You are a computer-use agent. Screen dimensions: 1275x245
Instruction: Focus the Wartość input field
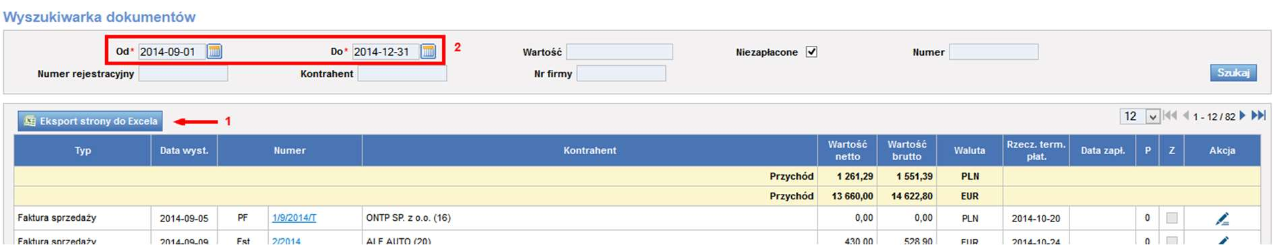619,52
